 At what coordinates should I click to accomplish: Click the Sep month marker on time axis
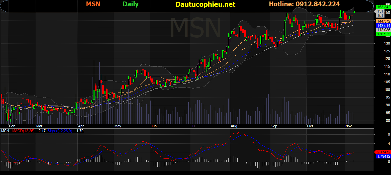pos(274,126)
